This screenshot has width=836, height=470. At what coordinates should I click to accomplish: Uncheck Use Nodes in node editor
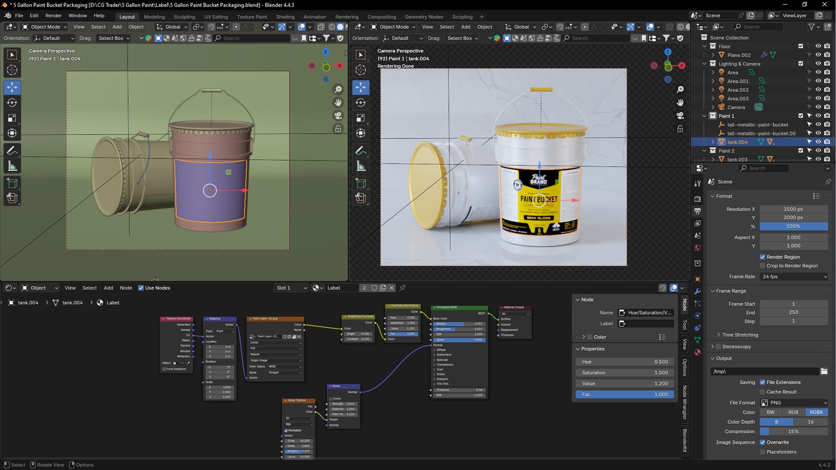141,288
